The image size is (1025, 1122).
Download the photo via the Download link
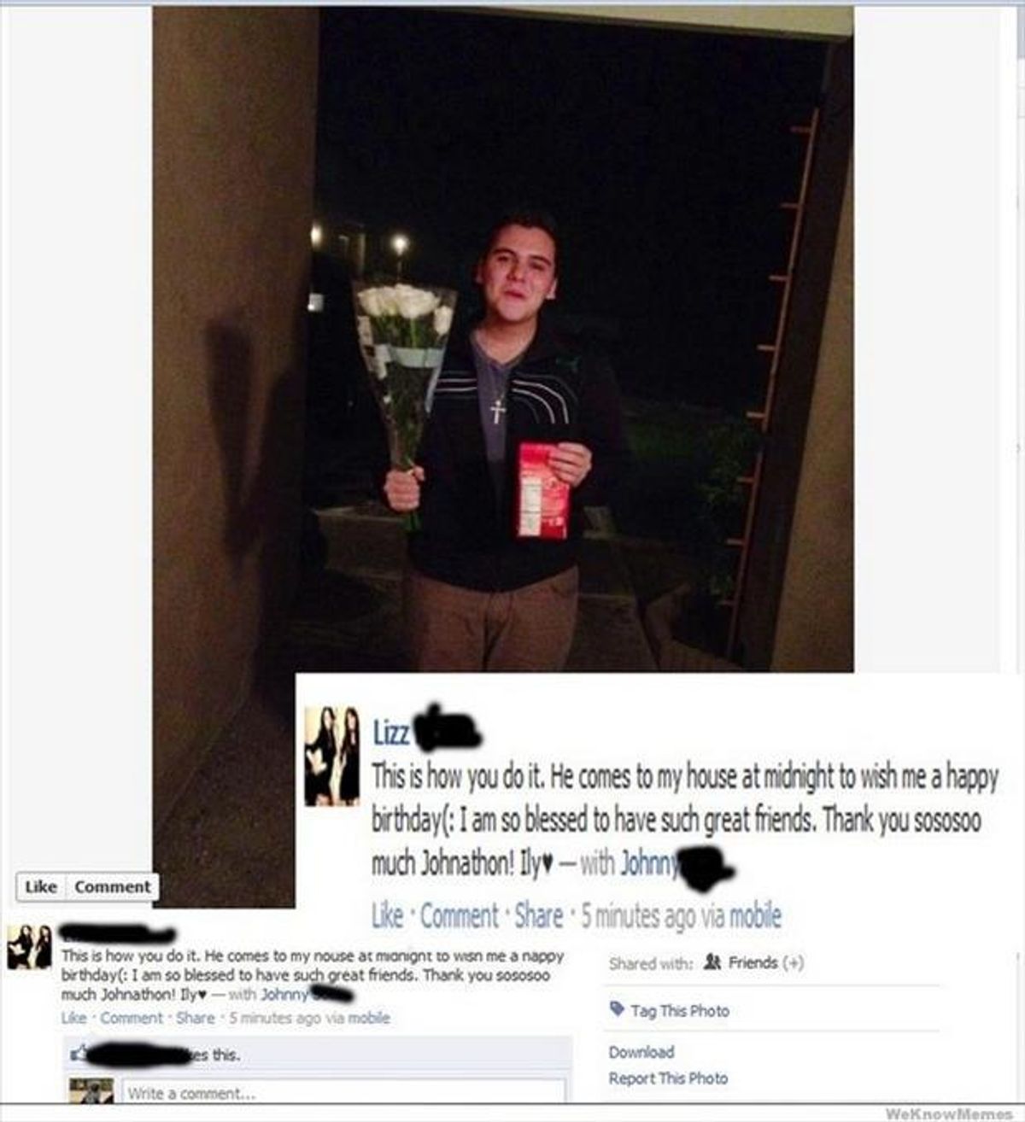tap(641, 1052)
